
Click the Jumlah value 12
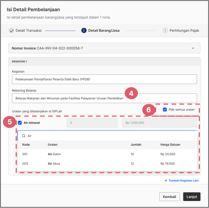pyautogui.click(x=132, y=164)
